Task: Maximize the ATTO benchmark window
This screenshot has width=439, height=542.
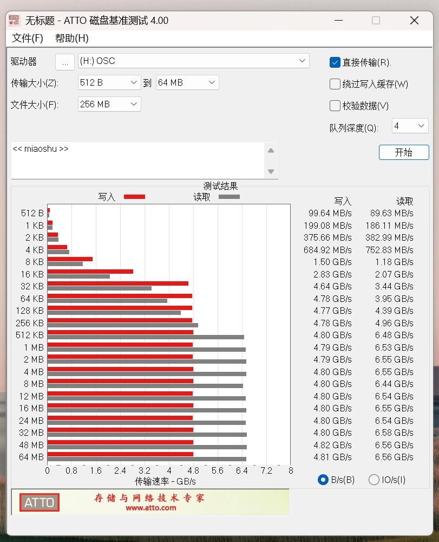Action: 376,21
